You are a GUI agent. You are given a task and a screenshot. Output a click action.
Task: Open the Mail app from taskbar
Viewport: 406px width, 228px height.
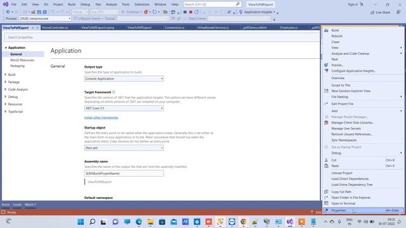(x=174, y=222)
